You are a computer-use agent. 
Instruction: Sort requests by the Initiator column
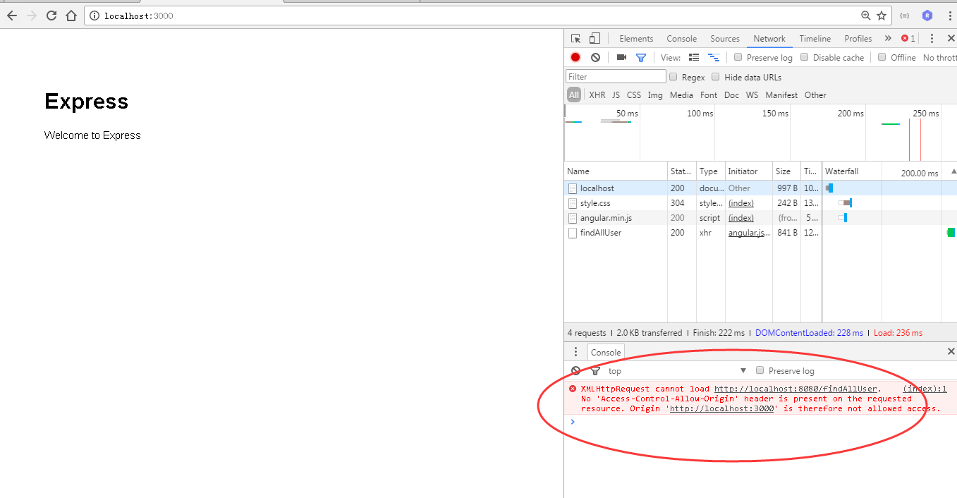click(x=748, y=171)
